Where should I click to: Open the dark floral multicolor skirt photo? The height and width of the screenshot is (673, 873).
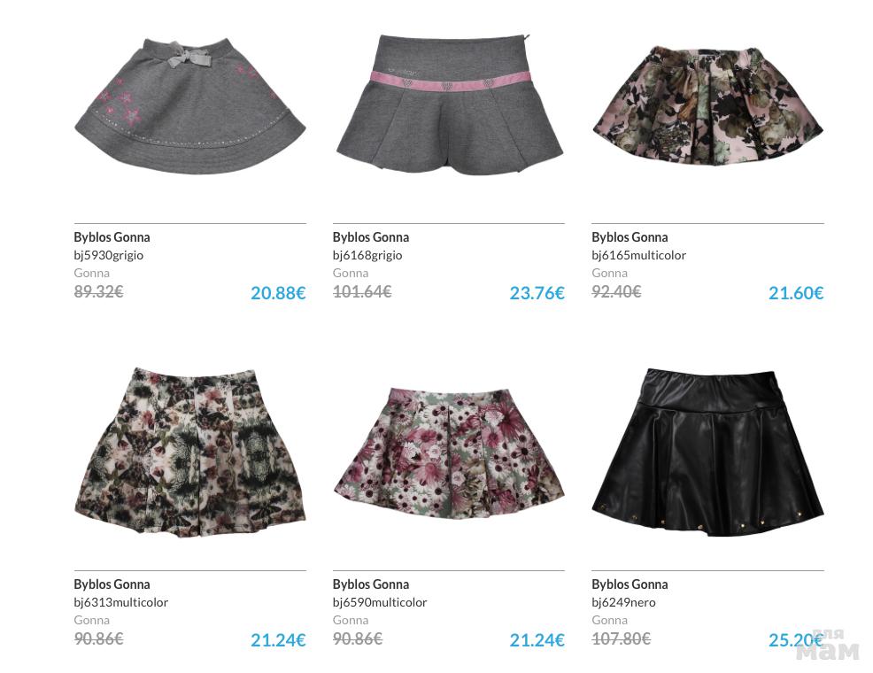tap(707, 105)
